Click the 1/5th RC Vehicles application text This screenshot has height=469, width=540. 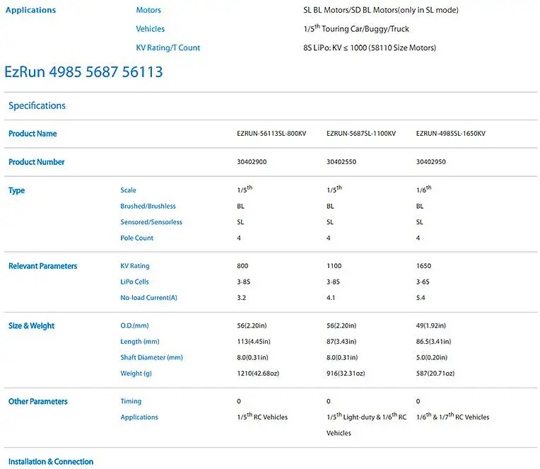[262, 417]
